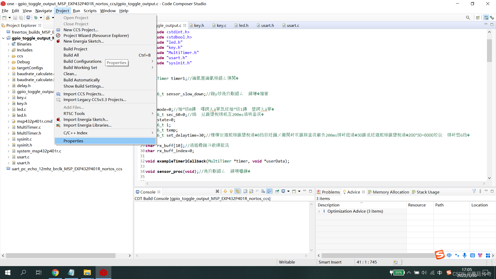Open Chrome from the Windows taskbar
Screen dimensions: 496x279
point(55,273)
